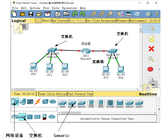Image resolution: width=161 pixels, height=139 pixels.
Task: Select the Connections lightning bolt icon
Action: pos(38,102)
